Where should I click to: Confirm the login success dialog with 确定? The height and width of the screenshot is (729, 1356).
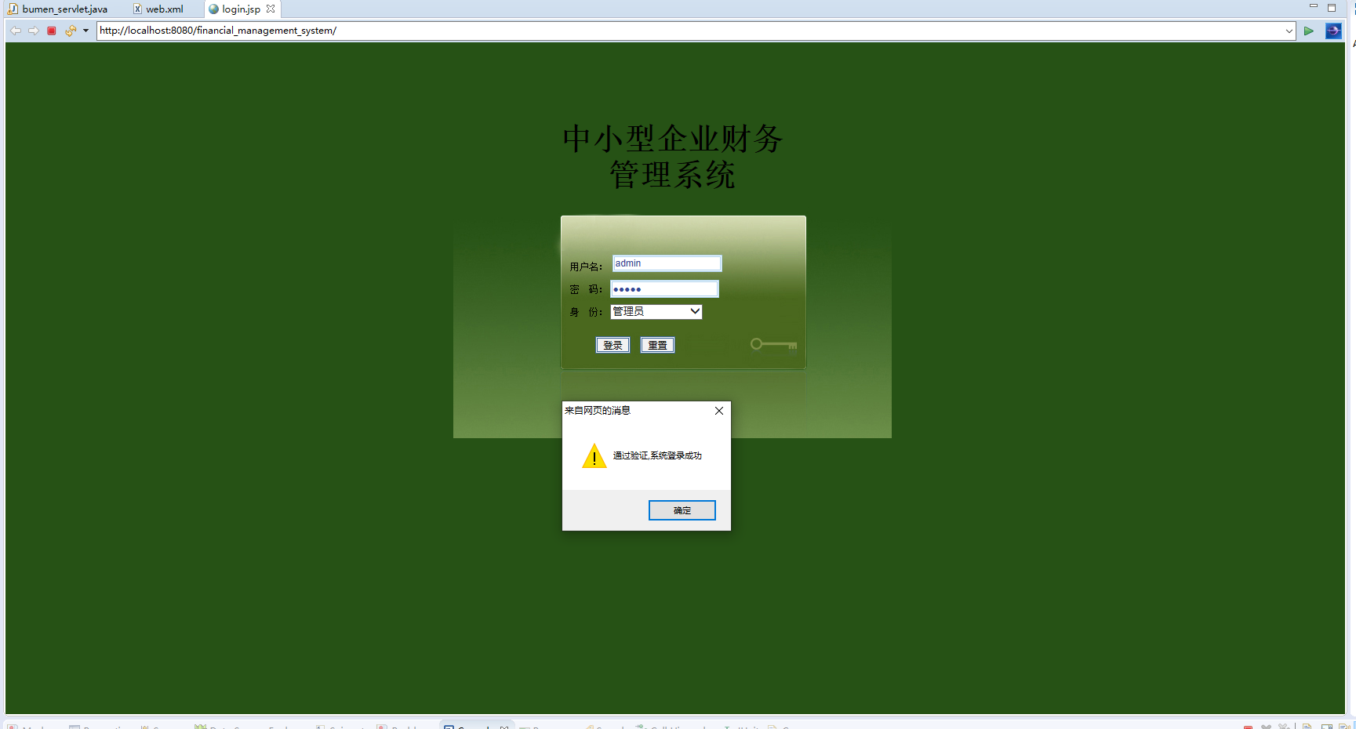[x=682, y=510]
